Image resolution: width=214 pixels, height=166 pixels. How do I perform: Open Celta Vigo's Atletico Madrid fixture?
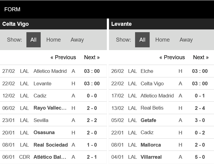53,71
